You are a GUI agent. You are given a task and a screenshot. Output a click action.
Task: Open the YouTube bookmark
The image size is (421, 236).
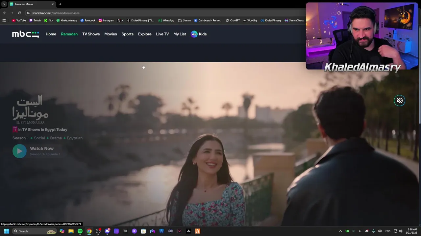19,20
